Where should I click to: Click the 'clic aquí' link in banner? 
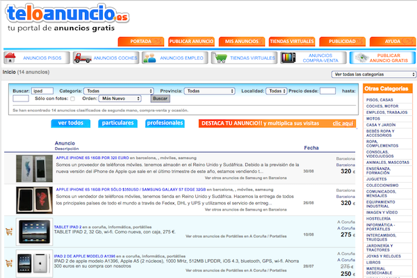click(x=343, y=124)
